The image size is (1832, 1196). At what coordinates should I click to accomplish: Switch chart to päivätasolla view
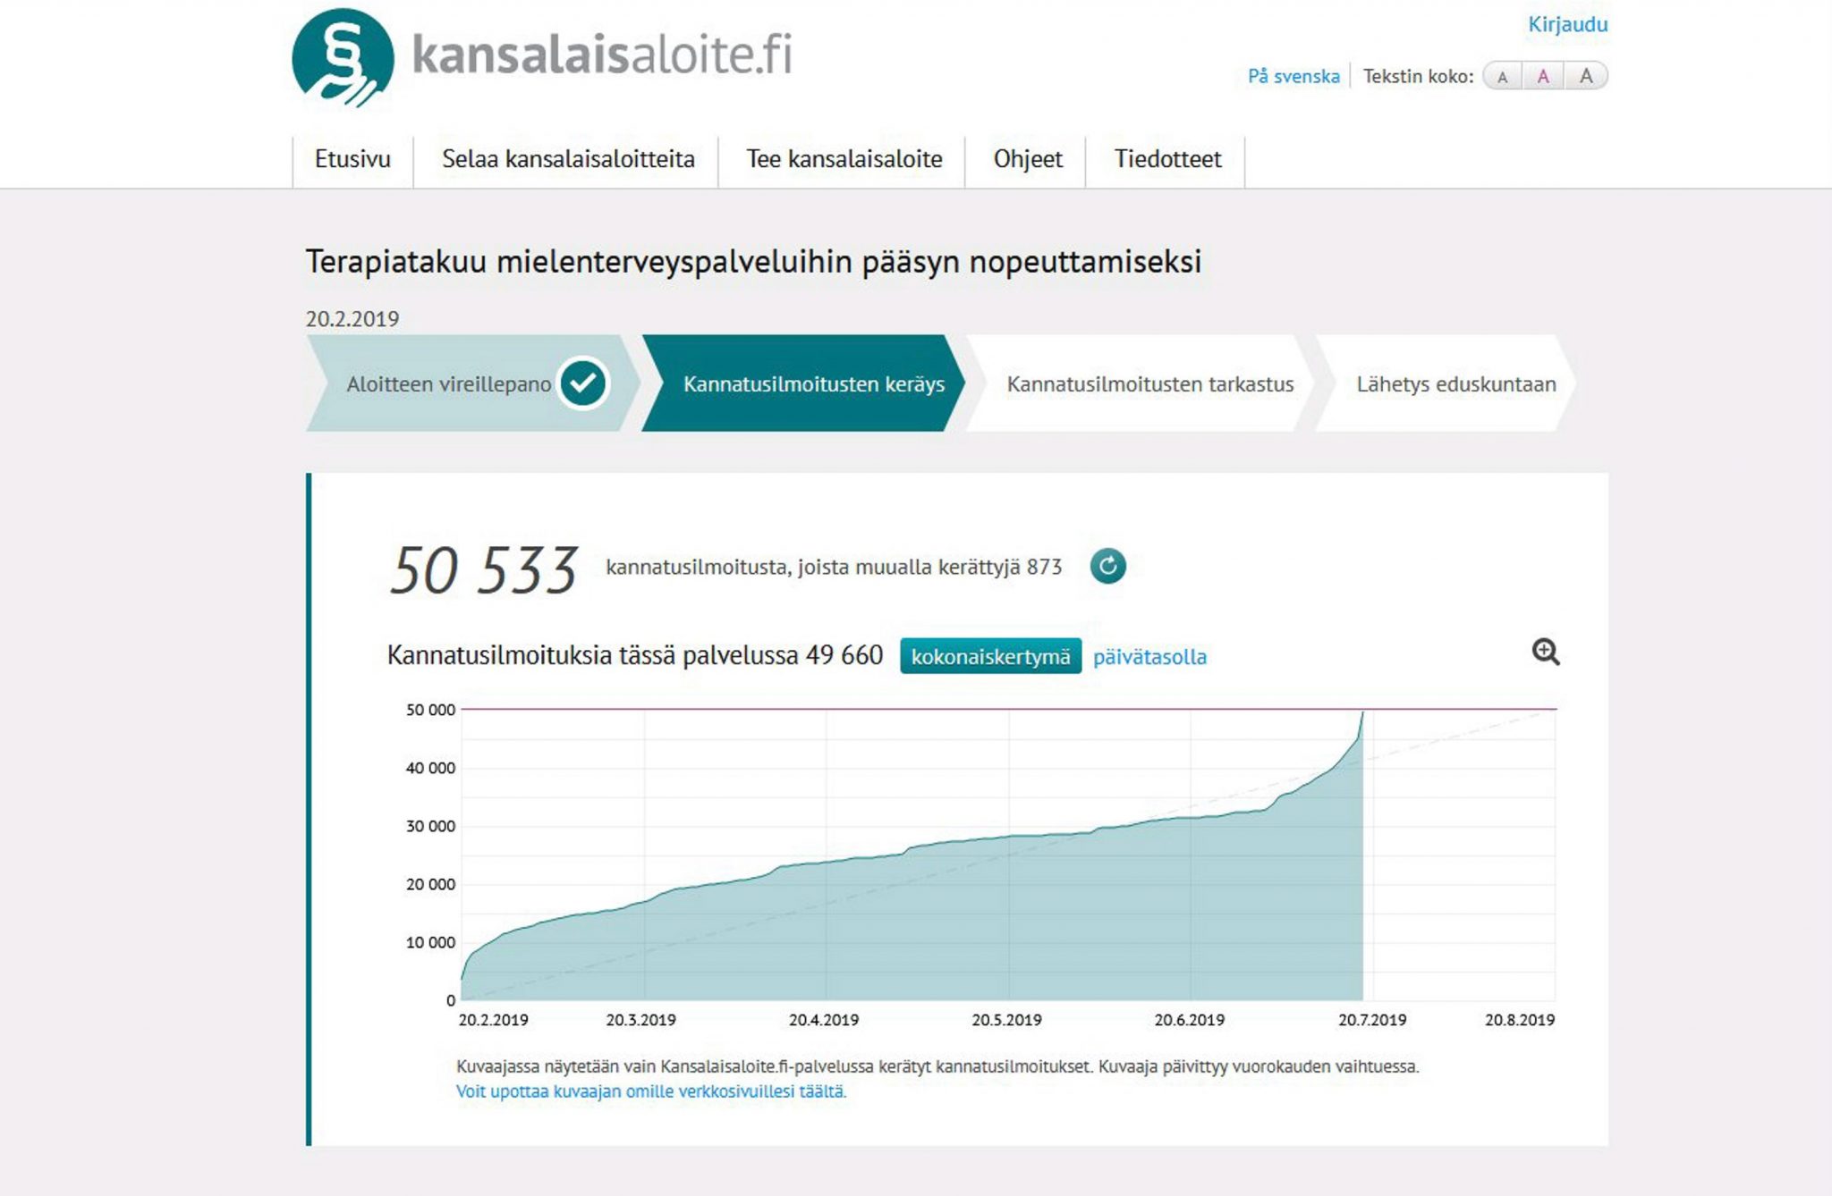1149,657
